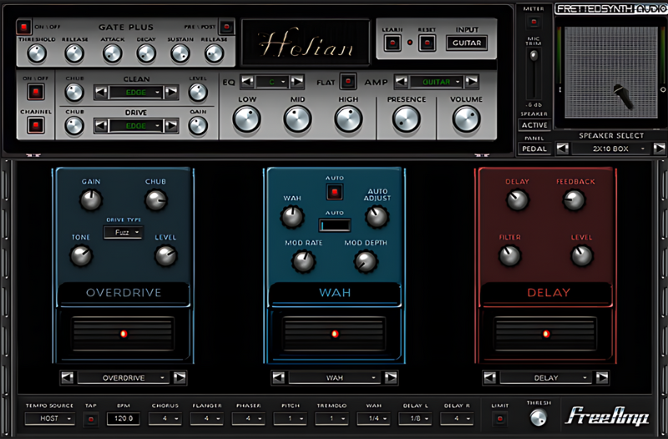668x439 pixels.
Task: Click the Low EQ knob
Action: tap(246, 119)
